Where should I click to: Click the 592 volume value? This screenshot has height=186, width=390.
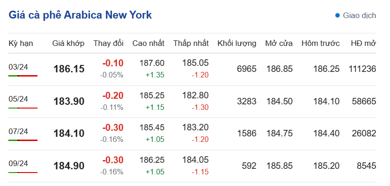pyautogui.click(x=249, y=166)
